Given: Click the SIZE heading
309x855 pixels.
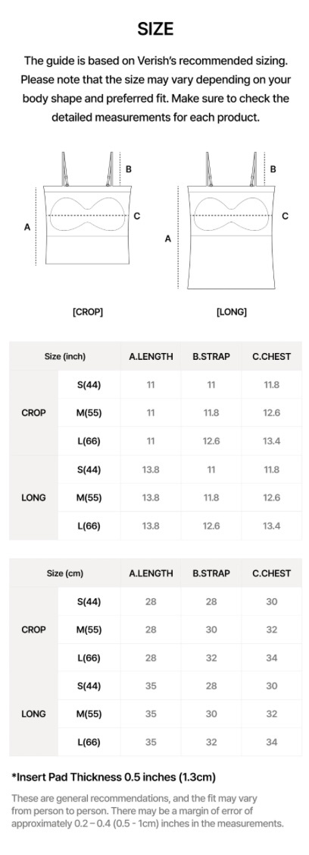Looking at the screenshot, I should [155, 28].
